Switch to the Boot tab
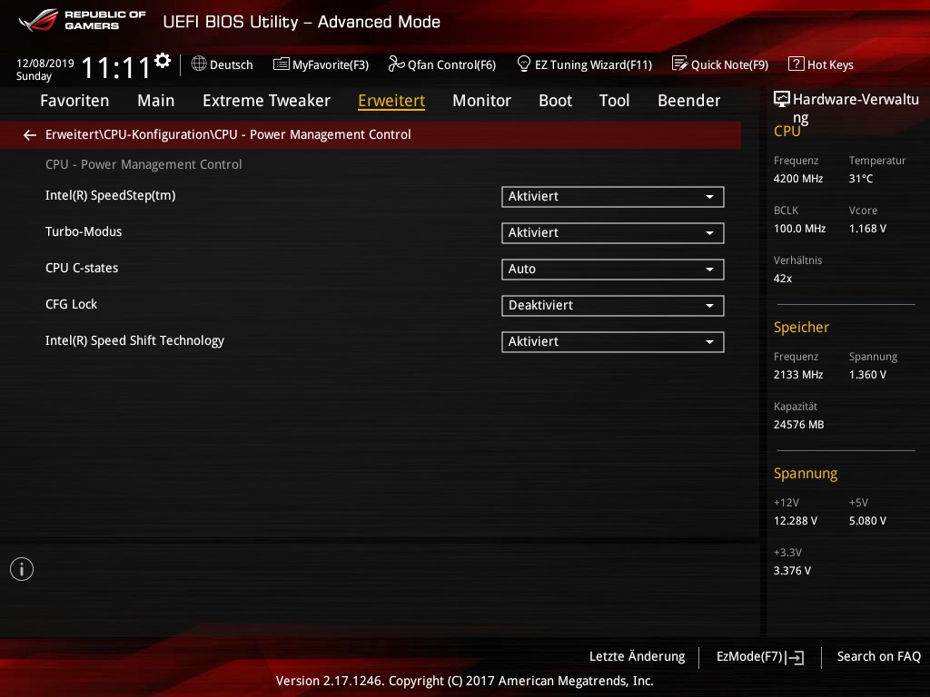This screenshot has width=930, height=697. pos(555,101)
